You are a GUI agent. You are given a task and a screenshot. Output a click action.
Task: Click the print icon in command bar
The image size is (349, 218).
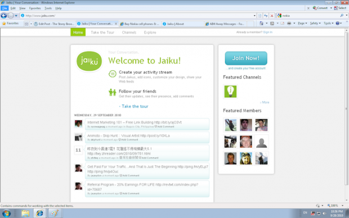coord(289,24)
